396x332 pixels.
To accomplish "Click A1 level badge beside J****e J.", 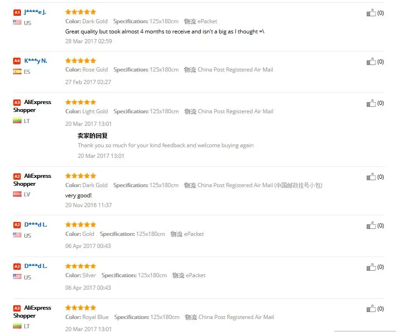I will click(x=17, y=13).
